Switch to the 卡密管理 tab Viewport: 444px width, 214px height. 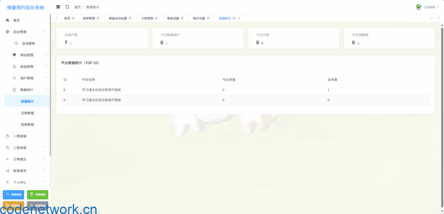pos(147,18)
